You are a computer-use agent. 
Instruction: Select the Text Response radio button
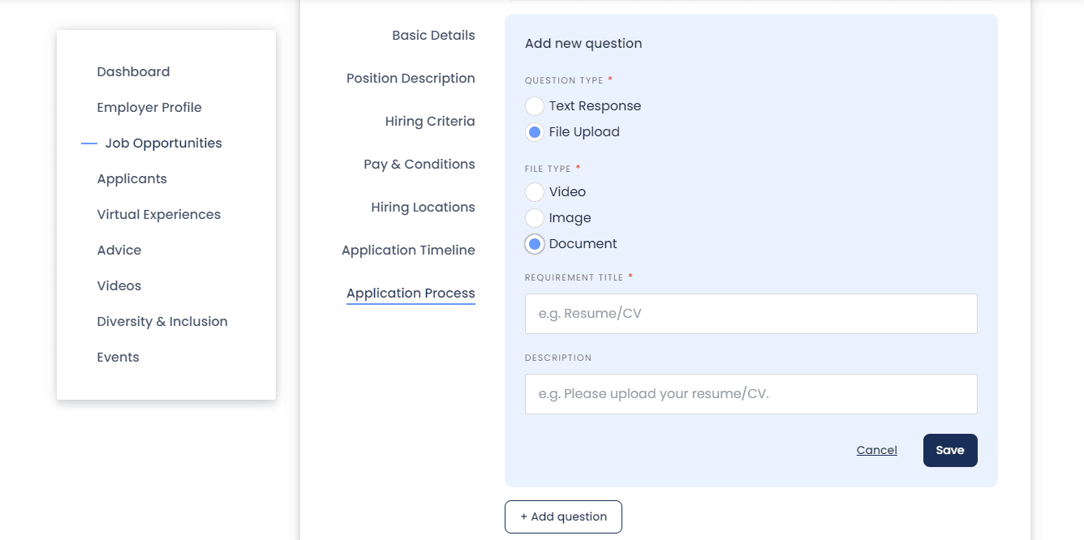(535, 106)
